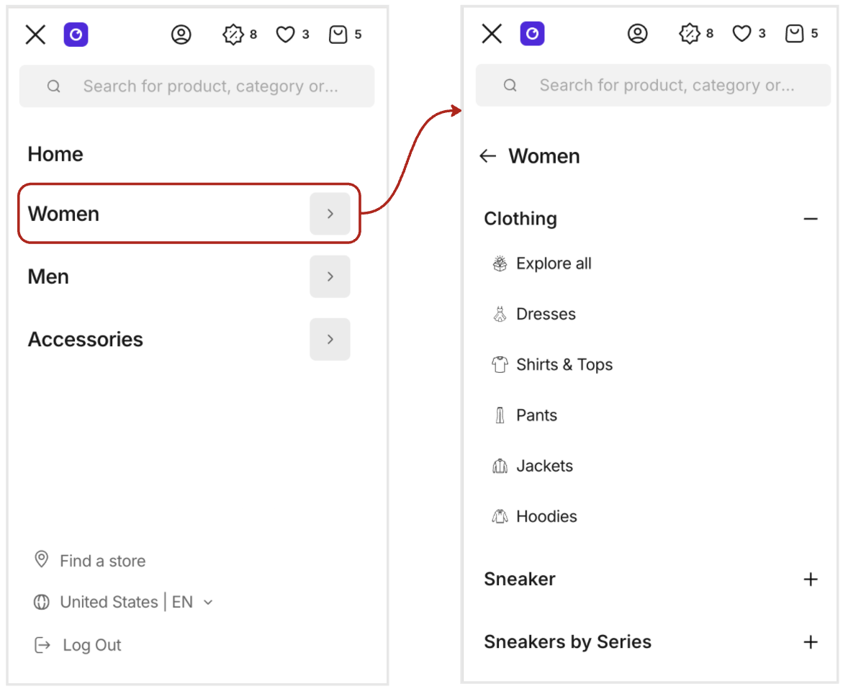Click the back arrow beside the Women heading
The height and width of the screenshot is (694, 848).
click(x=488, y=156)
